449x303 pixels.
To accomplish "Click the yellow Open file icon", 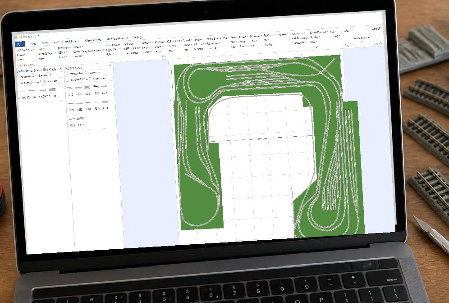I will (x=20, y=37).
